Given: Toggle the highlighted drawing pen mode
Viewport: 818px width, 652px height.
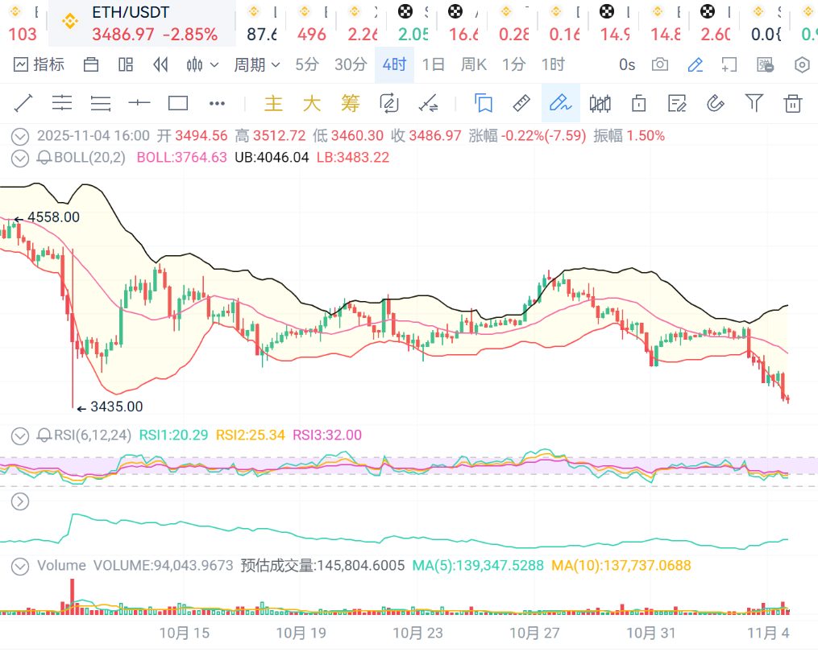Looking at the screenshot, I should [x=560, y=103].
